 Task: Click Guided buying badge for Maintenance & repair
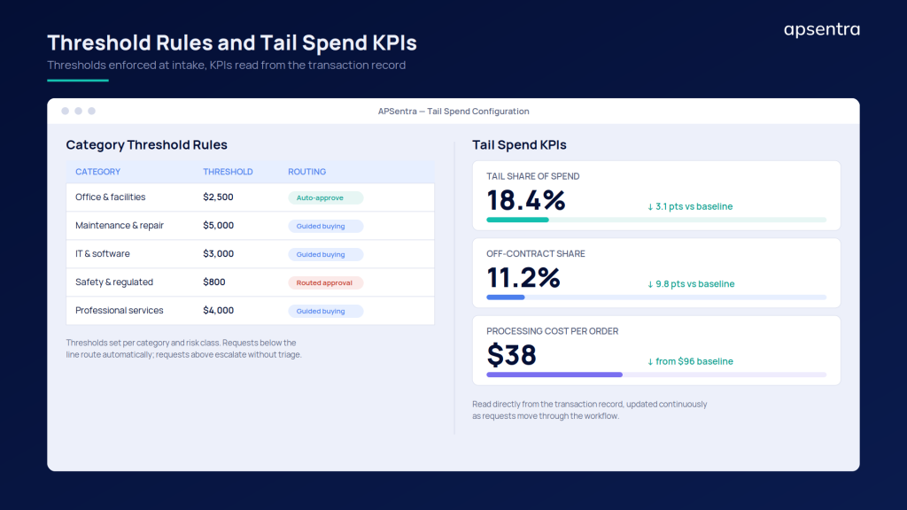pyautogui.click(x=326, y=226)
